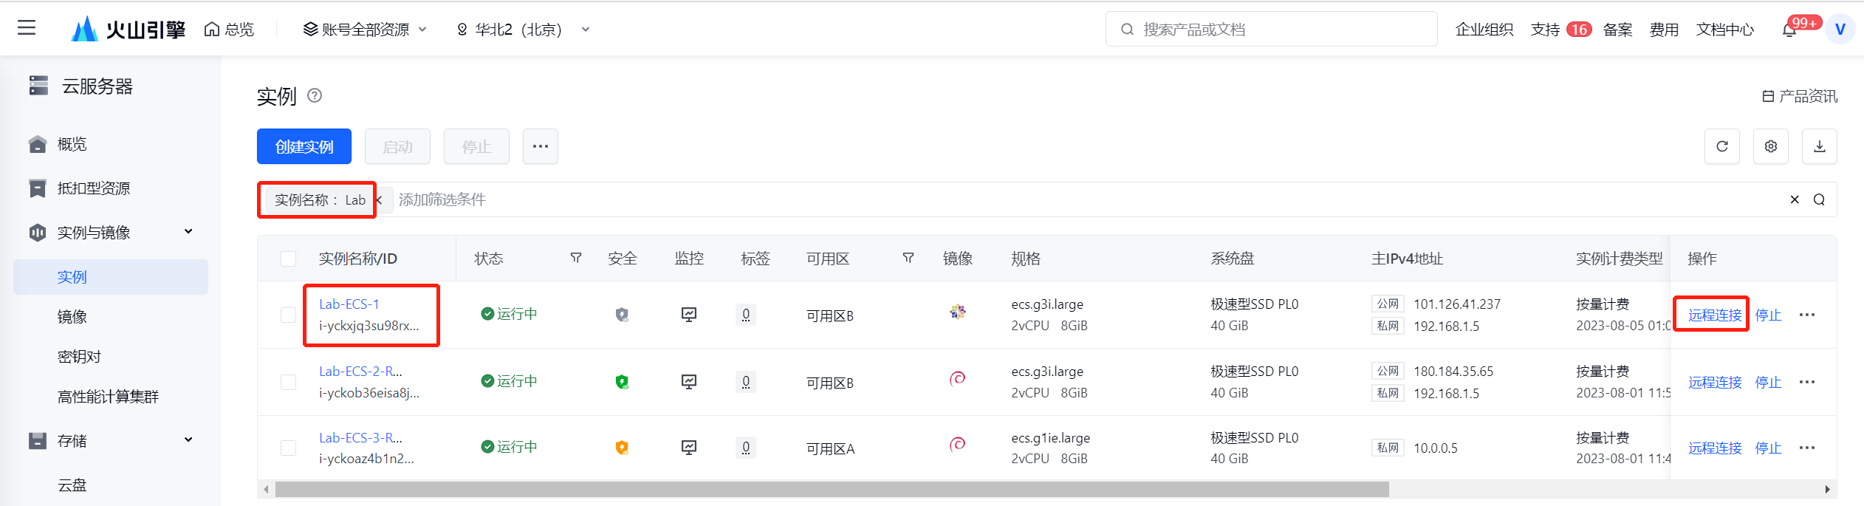Click the status column filter icon

click(576, 258)
